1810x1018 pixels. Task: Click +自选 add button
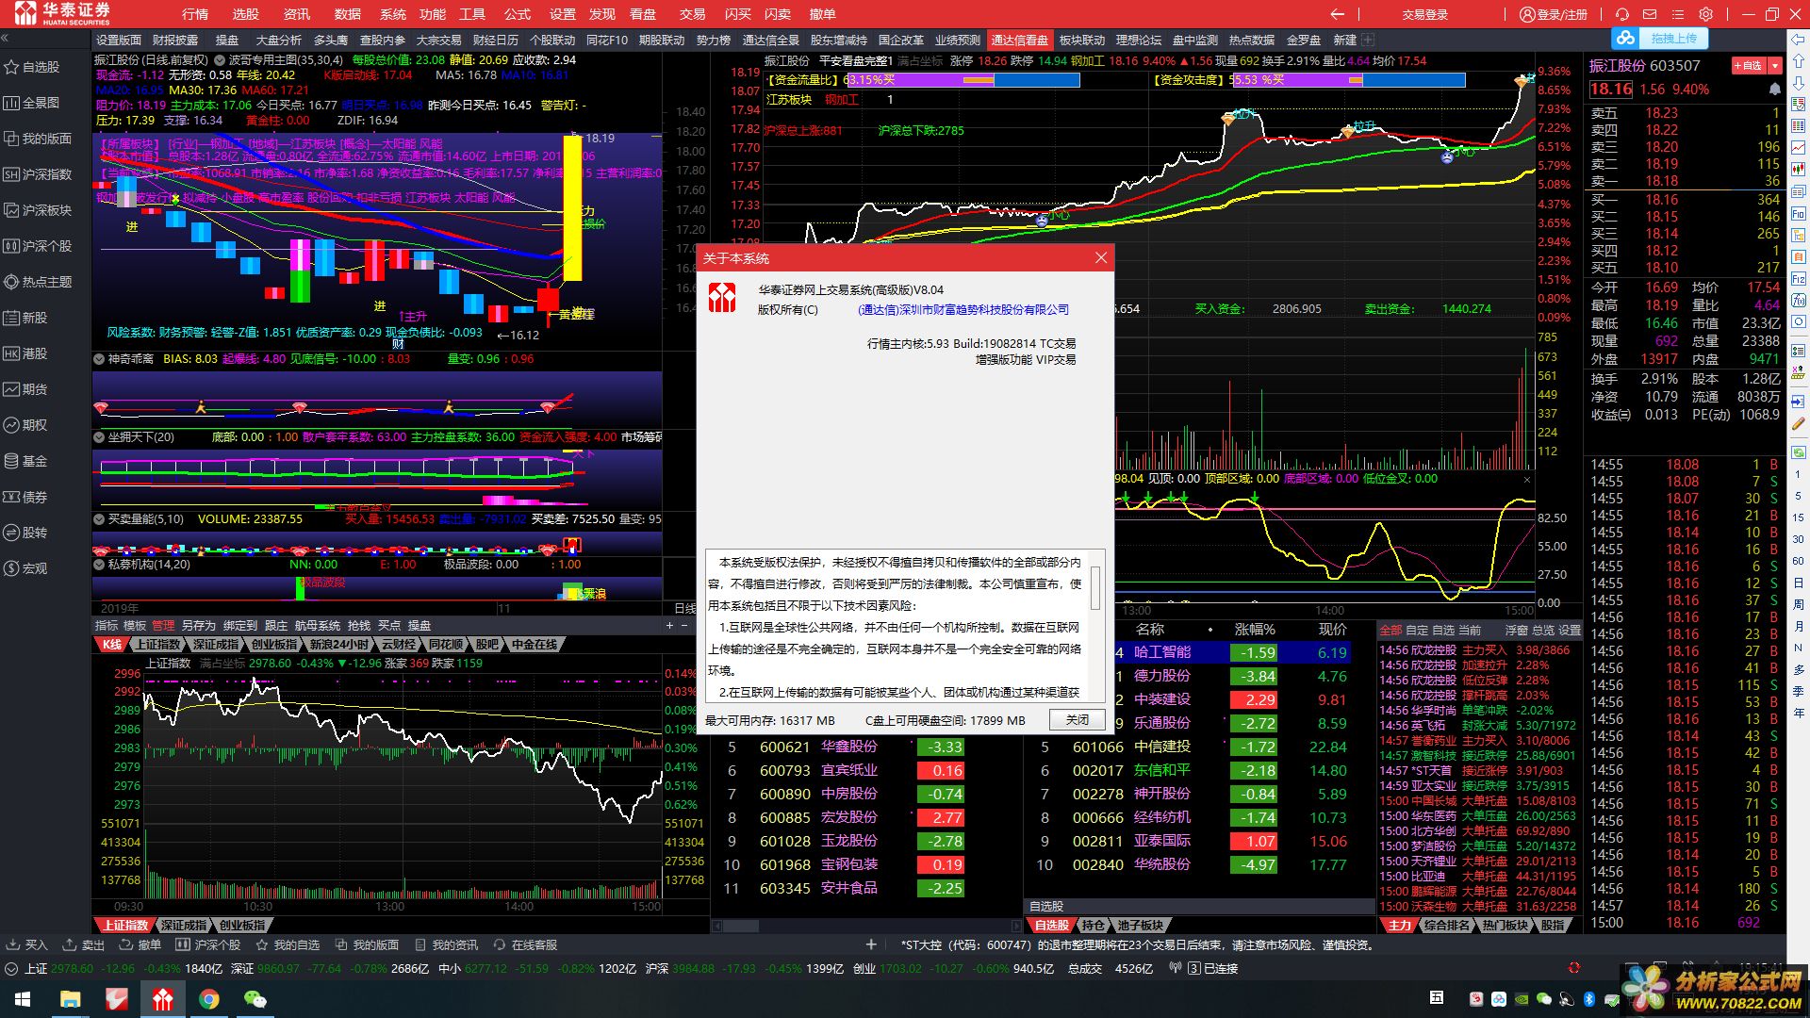pyautogui.click(x=1748, y=65)
